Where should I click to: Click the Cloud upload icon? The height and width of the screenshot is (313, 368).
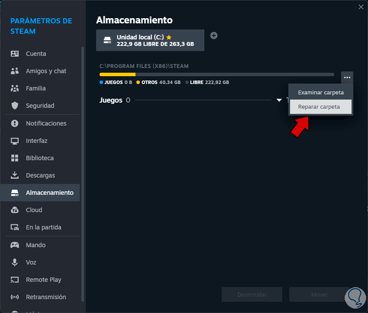(x=15, y=210)
